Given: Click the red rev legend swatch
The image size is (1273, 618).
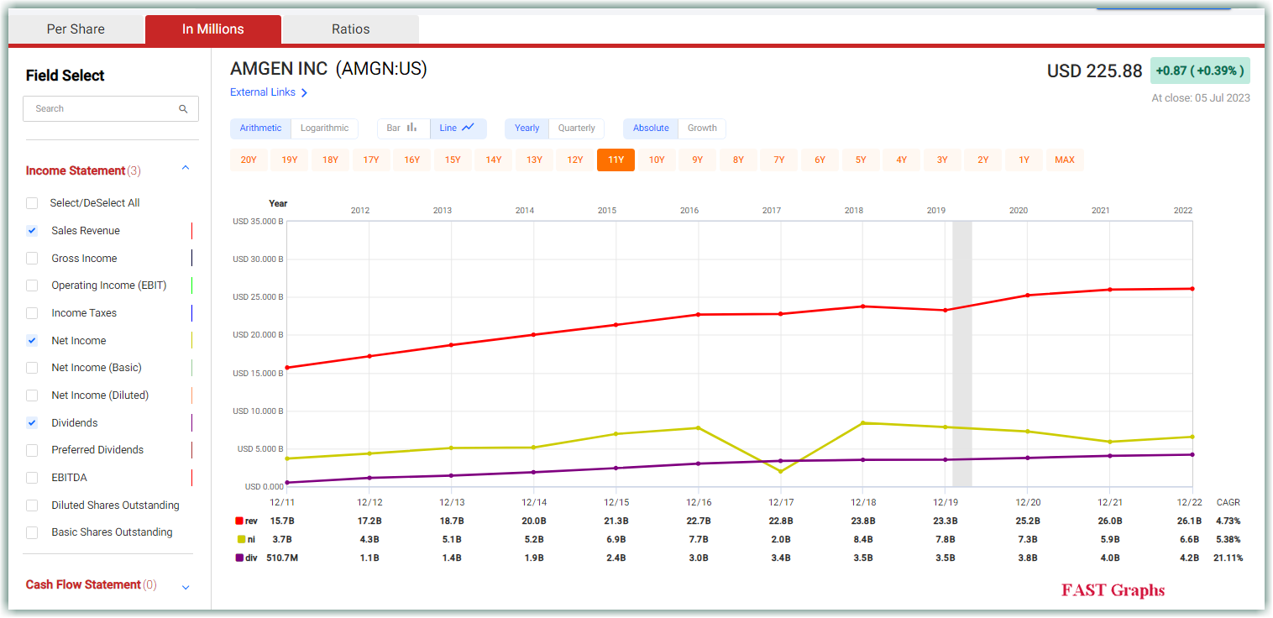Looking at the screenshot, I should pyautogui.click(x=239, y=521).
